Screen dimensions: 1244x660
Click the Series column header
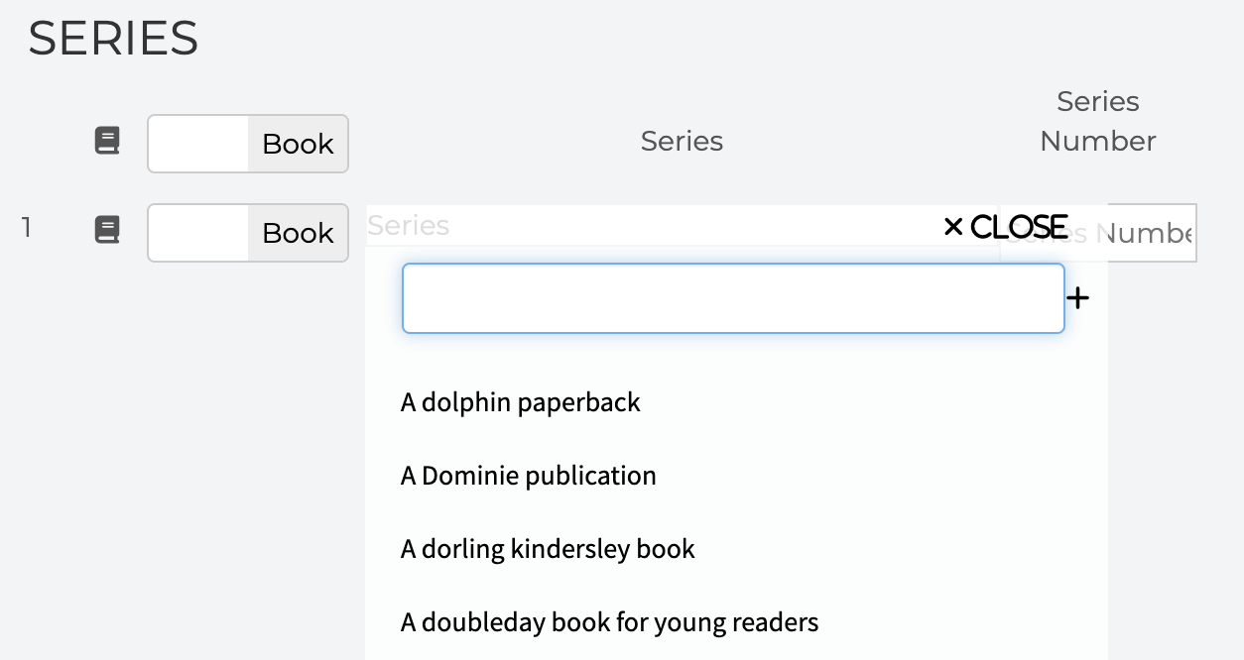pos(682,142)
